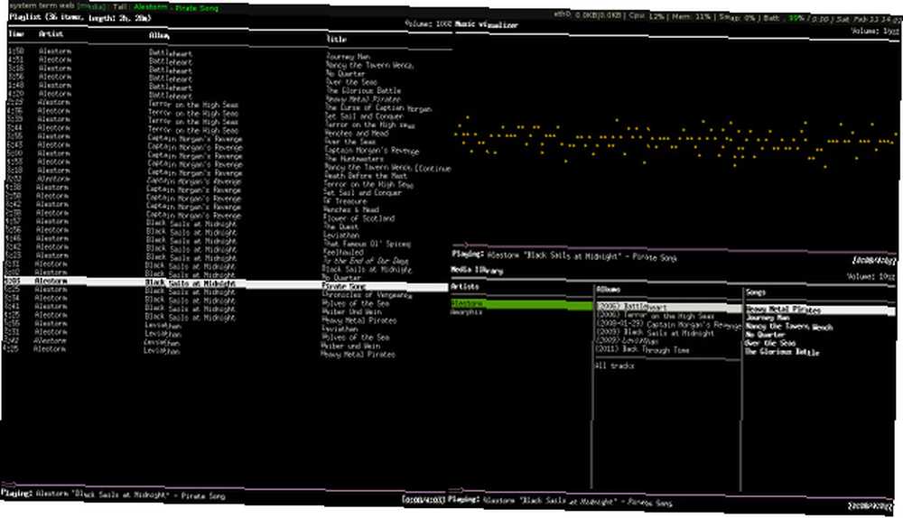Click the 'Time' column header in playlist
This screenshot has width=903, height=518.
point(16,34)
